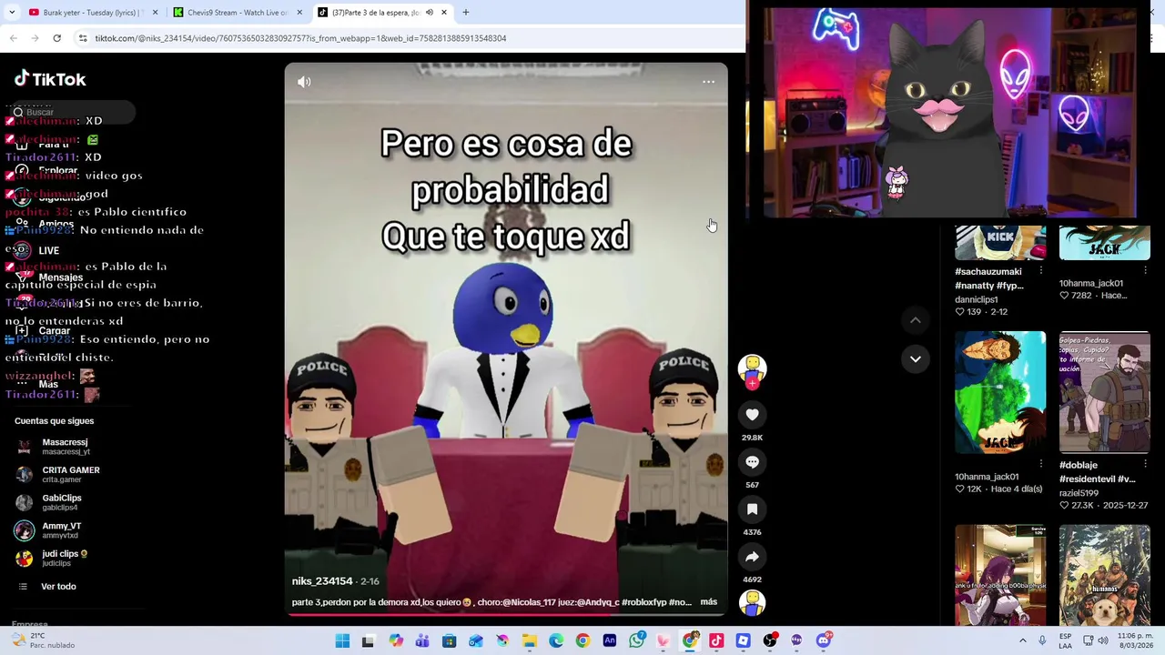The height and width of the screenshot is (655, 1165).
Task: Select the tiktok.com URL in address bar
Action: pyautogui.click(x=300, y=38)
